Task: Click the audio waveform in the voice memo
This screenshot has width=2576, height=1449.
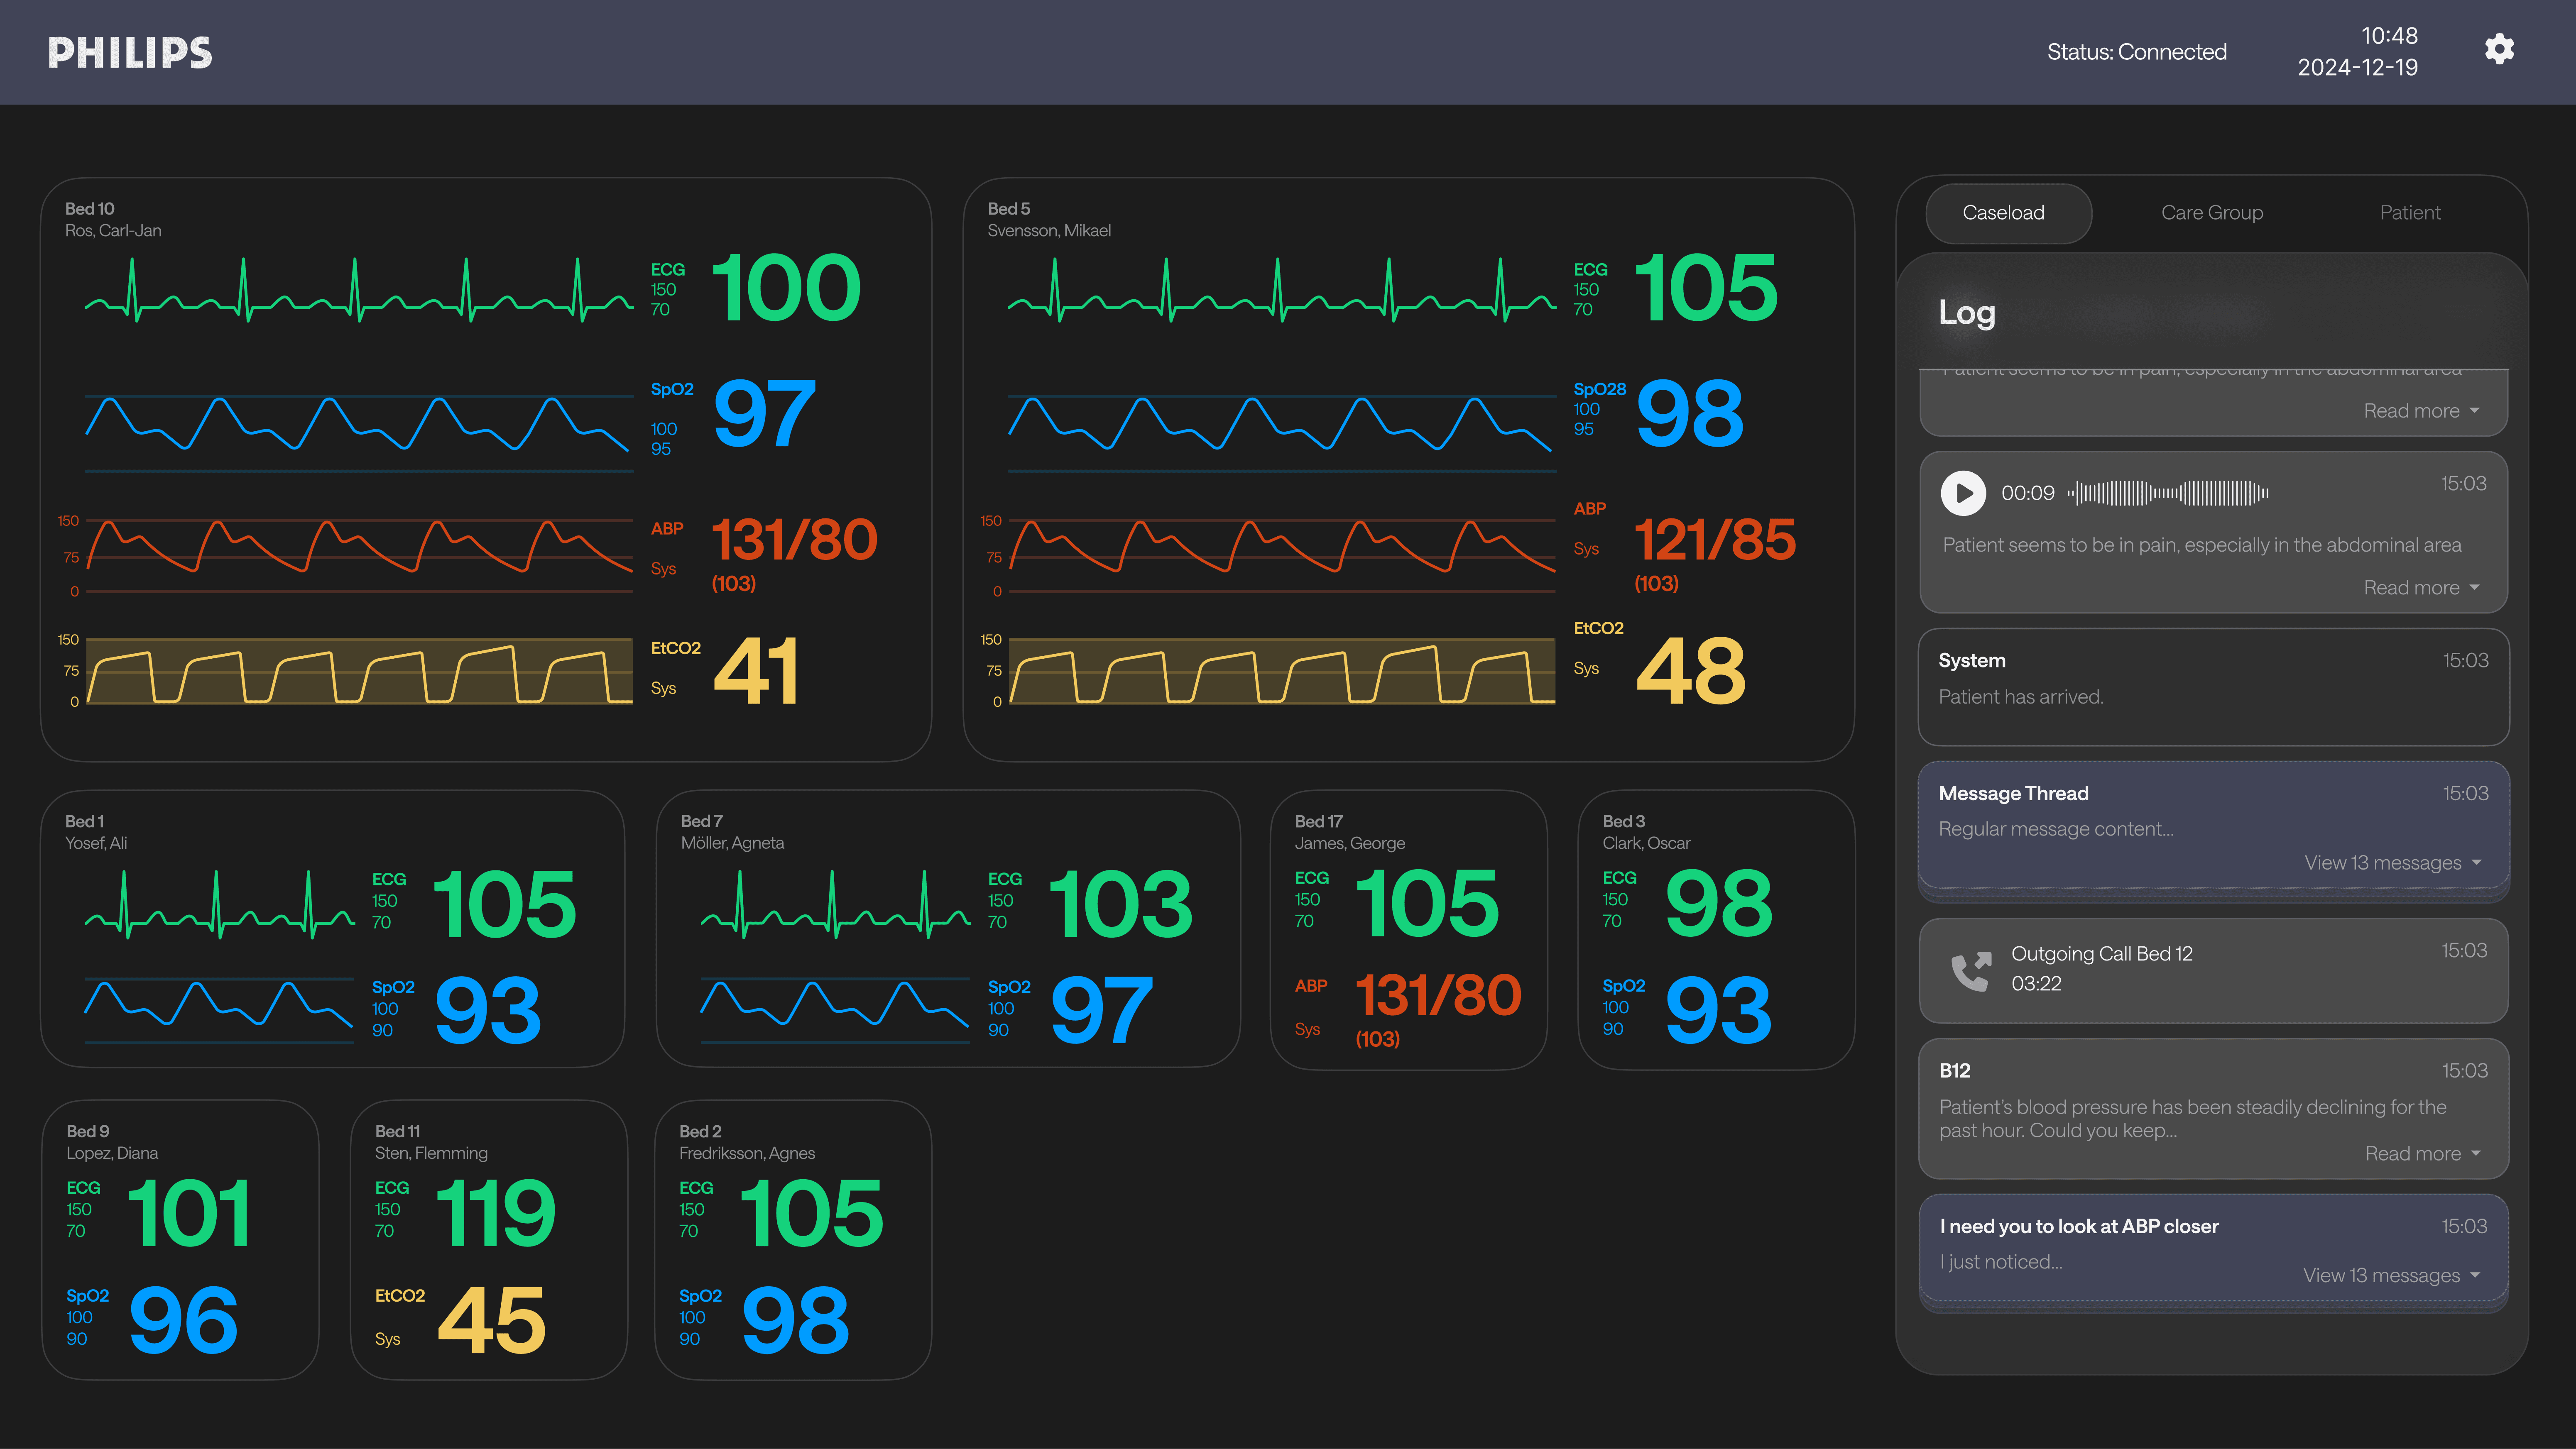Action: pos(2168,493)
